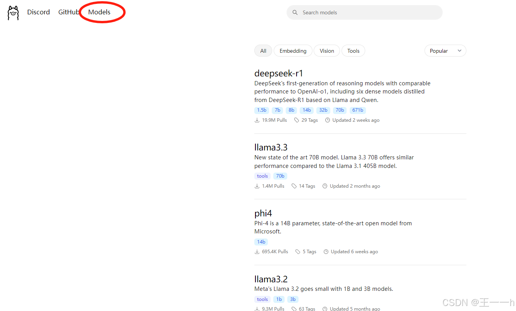
Task: Open the llama3.2 model page
Action: (271, 279)
